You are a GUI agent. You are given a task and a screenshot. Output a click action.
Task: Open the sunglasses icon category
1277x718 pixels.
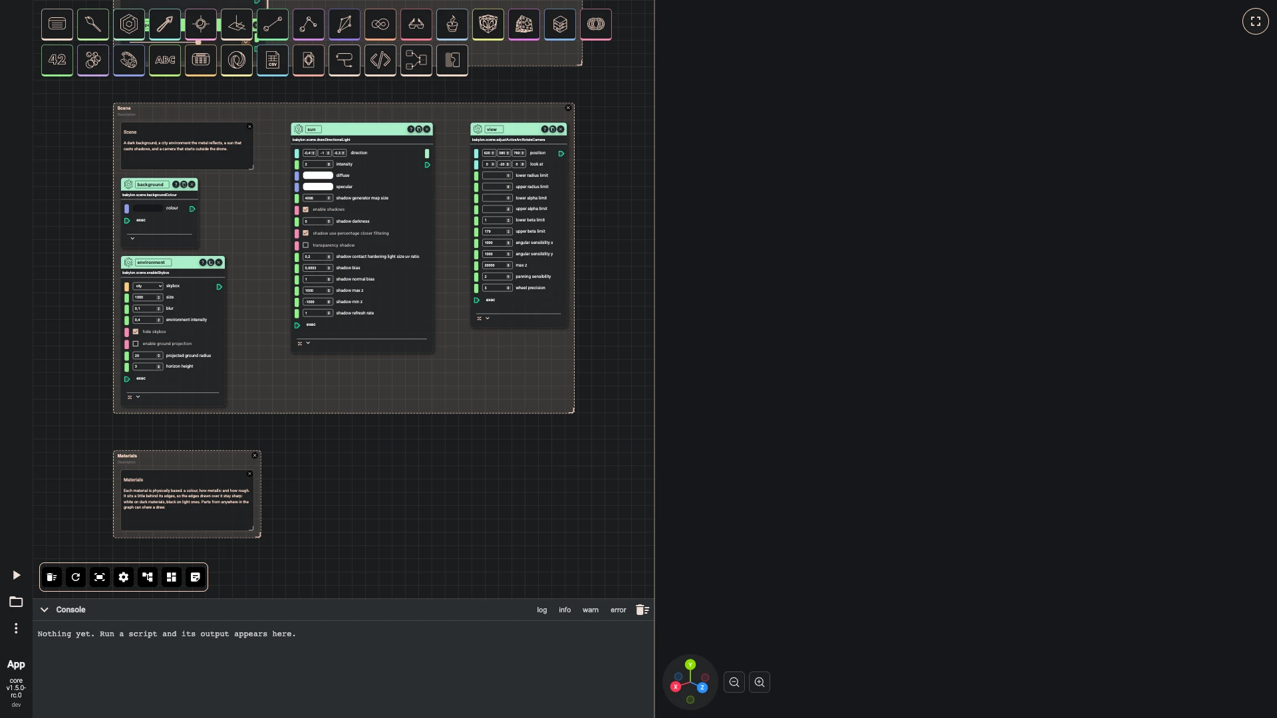point(416,25)
